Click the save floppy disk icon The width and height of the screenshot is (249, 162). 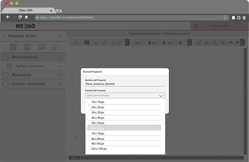(x=27, y=47)
